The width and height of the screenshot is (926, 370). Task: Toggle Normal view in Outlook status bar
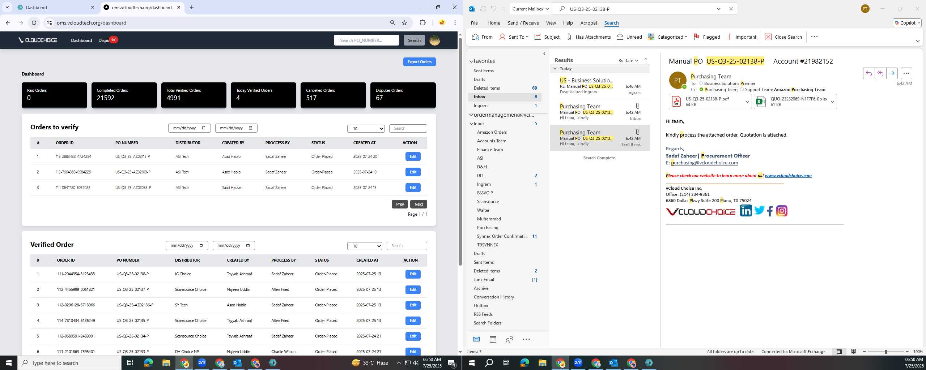pyautogui.click(x=839, y=352)
